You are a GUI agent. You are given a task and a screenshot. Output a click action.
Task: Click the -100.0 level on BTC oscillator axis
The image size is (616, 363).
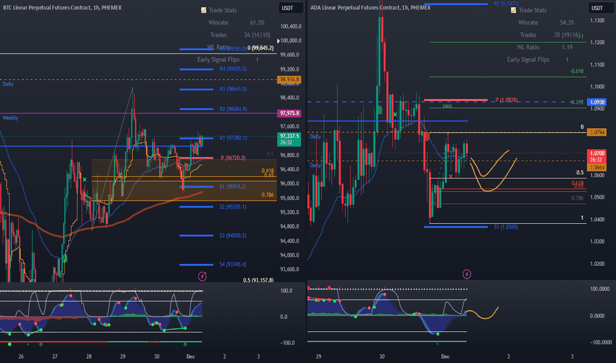287,343
